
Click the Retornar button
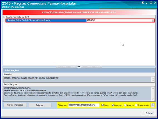click(40, 105)
